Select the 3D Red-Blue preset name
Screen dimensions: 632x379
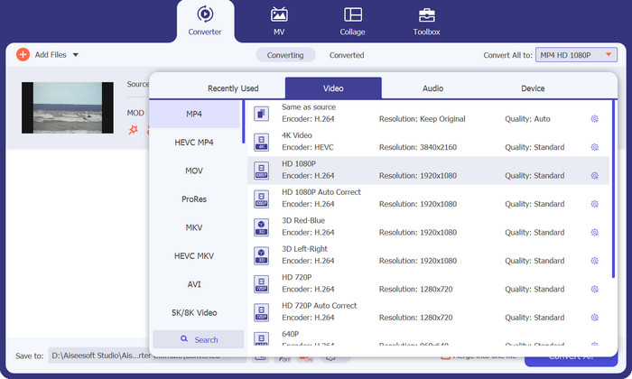click(x=303, y=221)
